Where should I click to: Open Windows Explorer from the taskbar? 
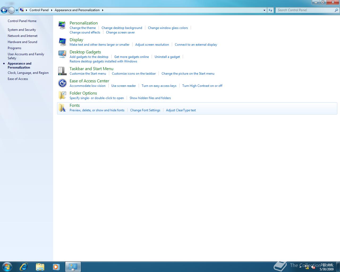[40, 267]
